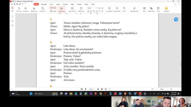
Task: Open Batch Print
Action: pos(151,9)
